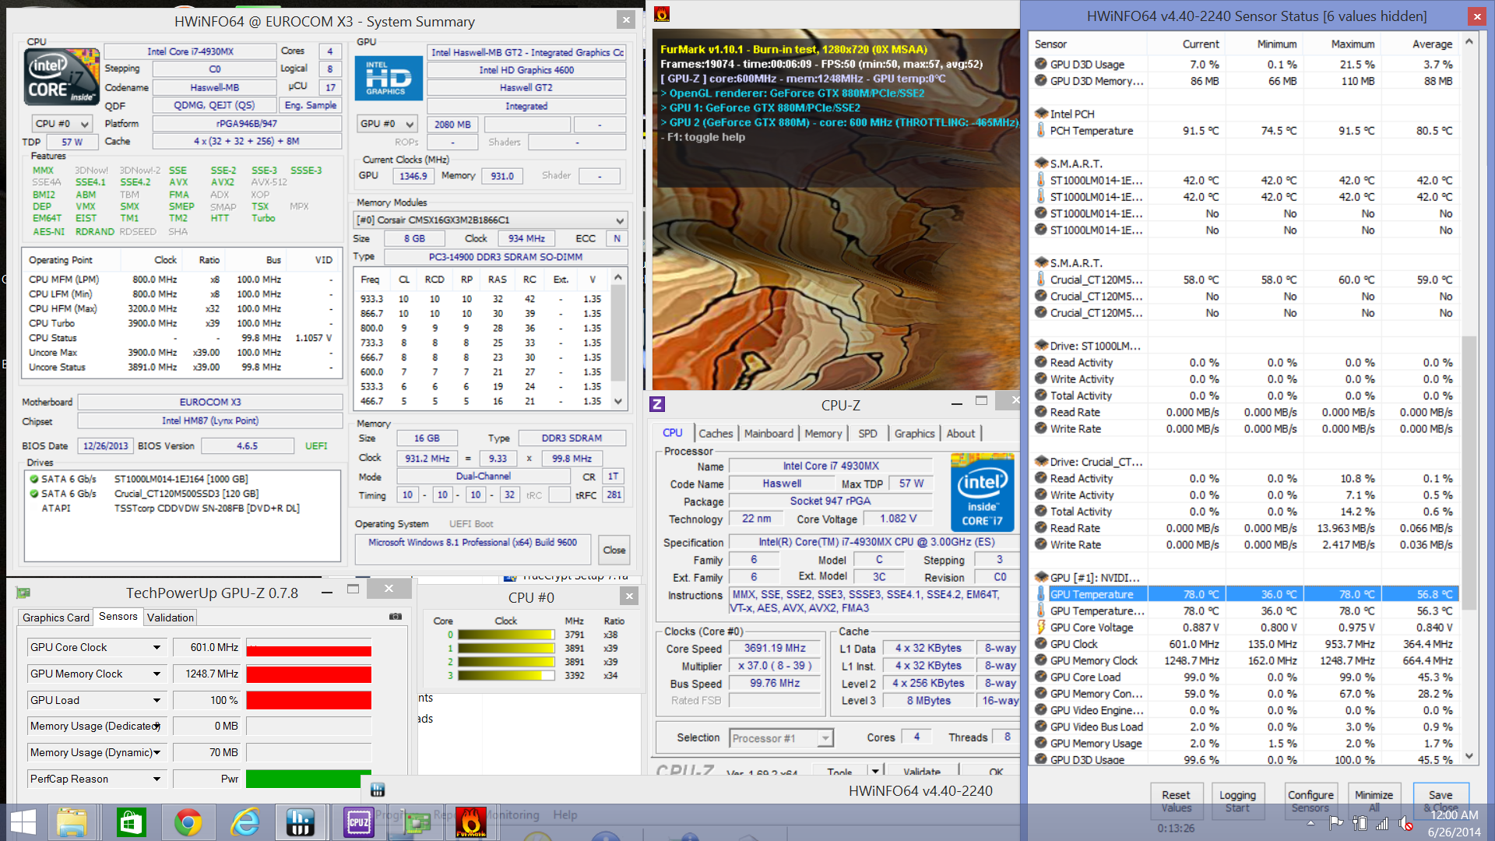Open the Windows Start button
The width and height of the screenshot is (1495, 841).
point(23,822)
